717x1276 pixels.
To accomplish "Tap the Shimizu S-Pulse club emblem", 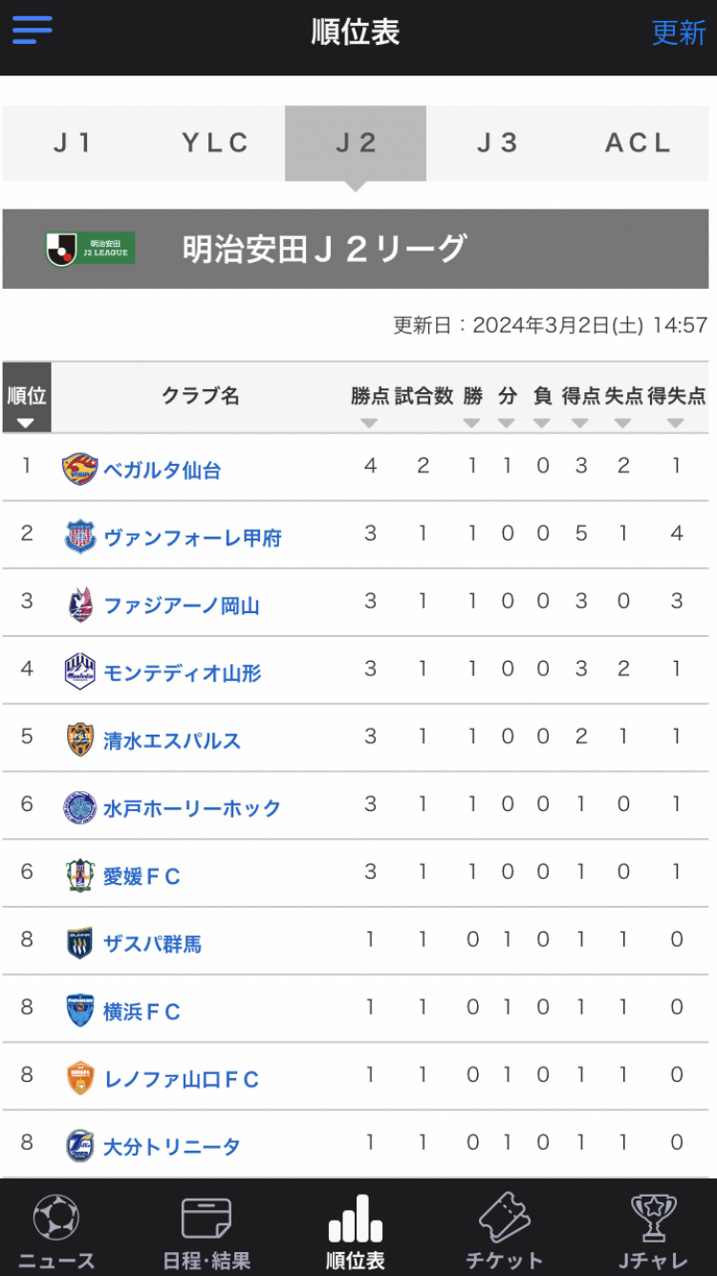I will (x=79, y=739).
